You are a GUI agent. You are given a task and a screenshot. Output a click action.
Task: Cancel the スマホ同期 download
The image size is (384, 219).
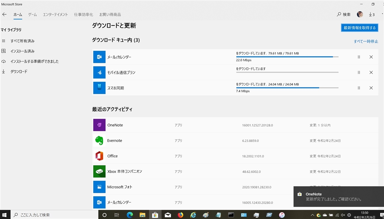coord(371,88)
